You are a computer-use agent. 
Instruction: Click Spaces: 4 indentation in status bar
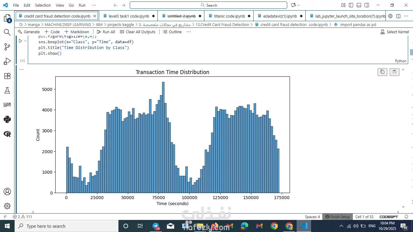pyautogui.click(x=312, y=217)
